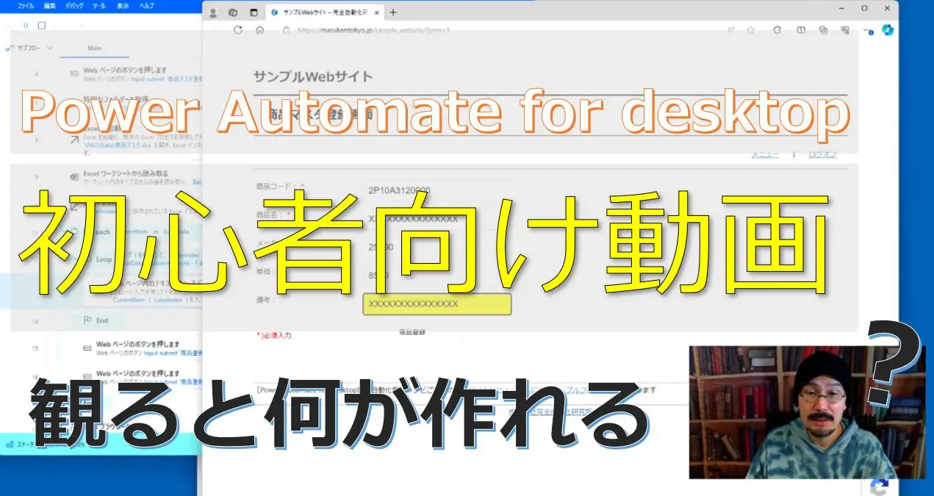The image size is (934, 496).
Task: Click the 商品コード input field
Action: coord(438,190)
